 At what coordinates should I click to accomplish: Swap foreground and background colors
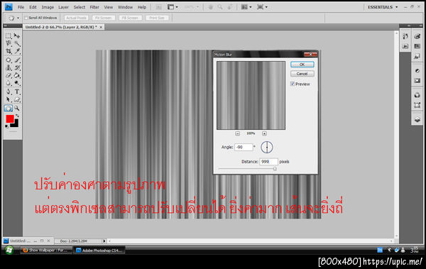pos(17,116)
